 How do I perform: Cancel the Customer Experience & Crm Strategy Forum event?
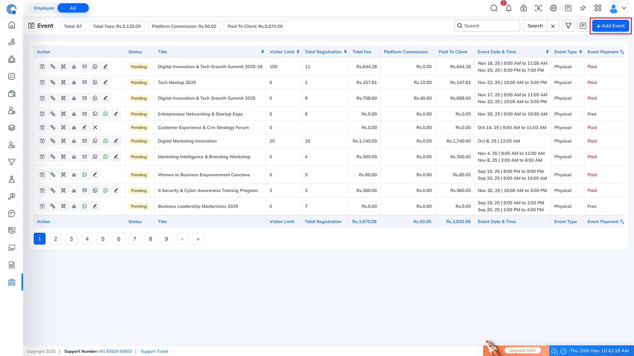[95, 127]
